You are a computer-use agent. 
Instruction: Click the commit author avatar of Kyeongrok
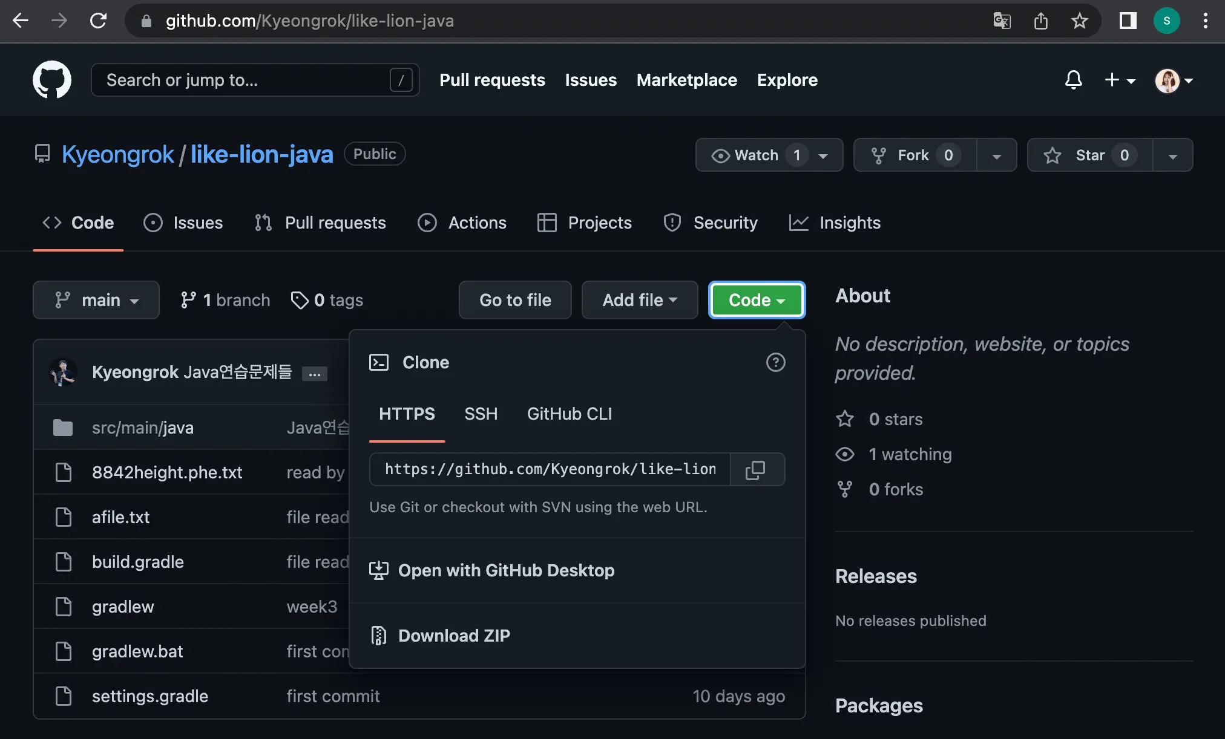(x=63, y=372)
